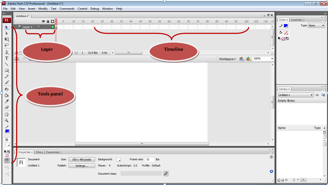Select the Pencil tool
328x185 pixels.
[7, 77]
